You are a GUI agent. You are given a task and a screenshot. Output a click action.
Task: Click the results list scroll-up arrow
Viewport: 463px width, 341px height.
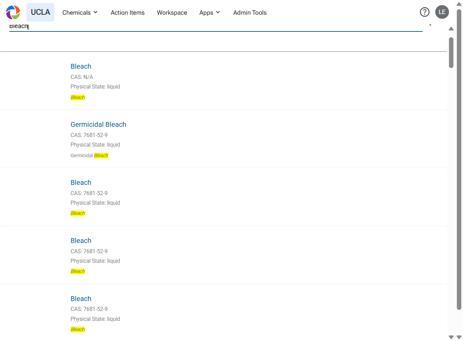click(x=451, y=29)
